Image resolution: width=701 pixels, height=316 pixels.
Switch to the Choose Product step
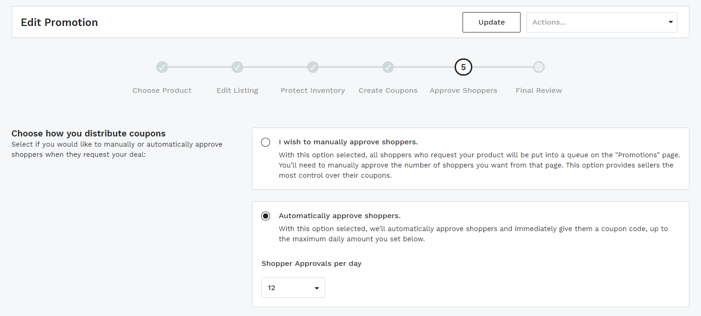162,90
